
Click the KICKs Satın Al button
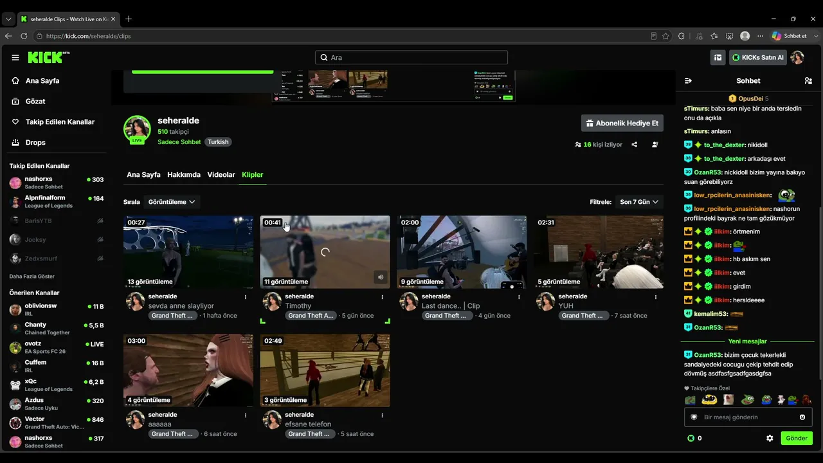[757, 57]
